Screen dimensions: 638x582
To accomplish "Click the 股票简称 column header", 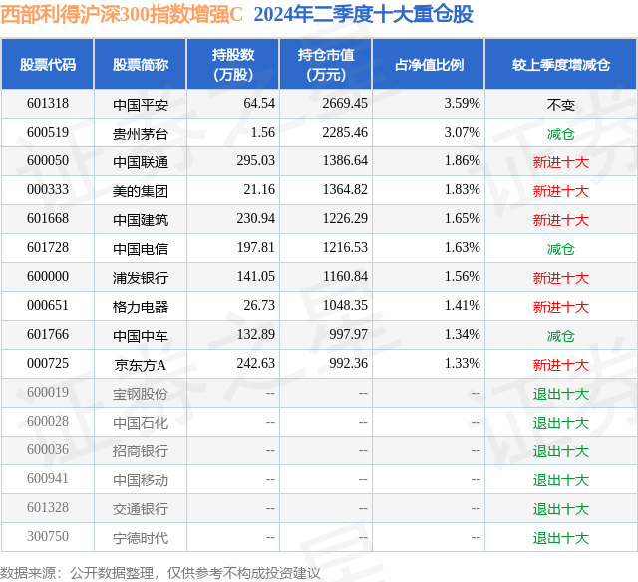I will (x=141, y=64).
